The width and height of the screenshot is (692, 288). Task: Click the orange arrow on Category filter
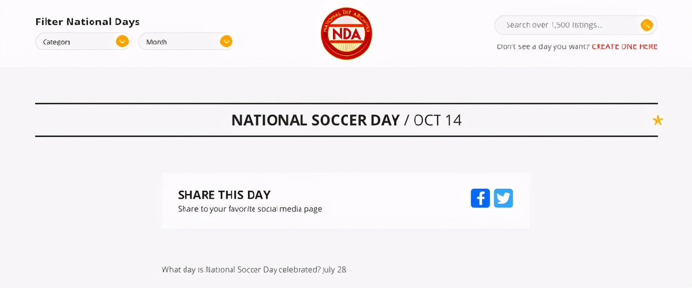tap(122, 42)
